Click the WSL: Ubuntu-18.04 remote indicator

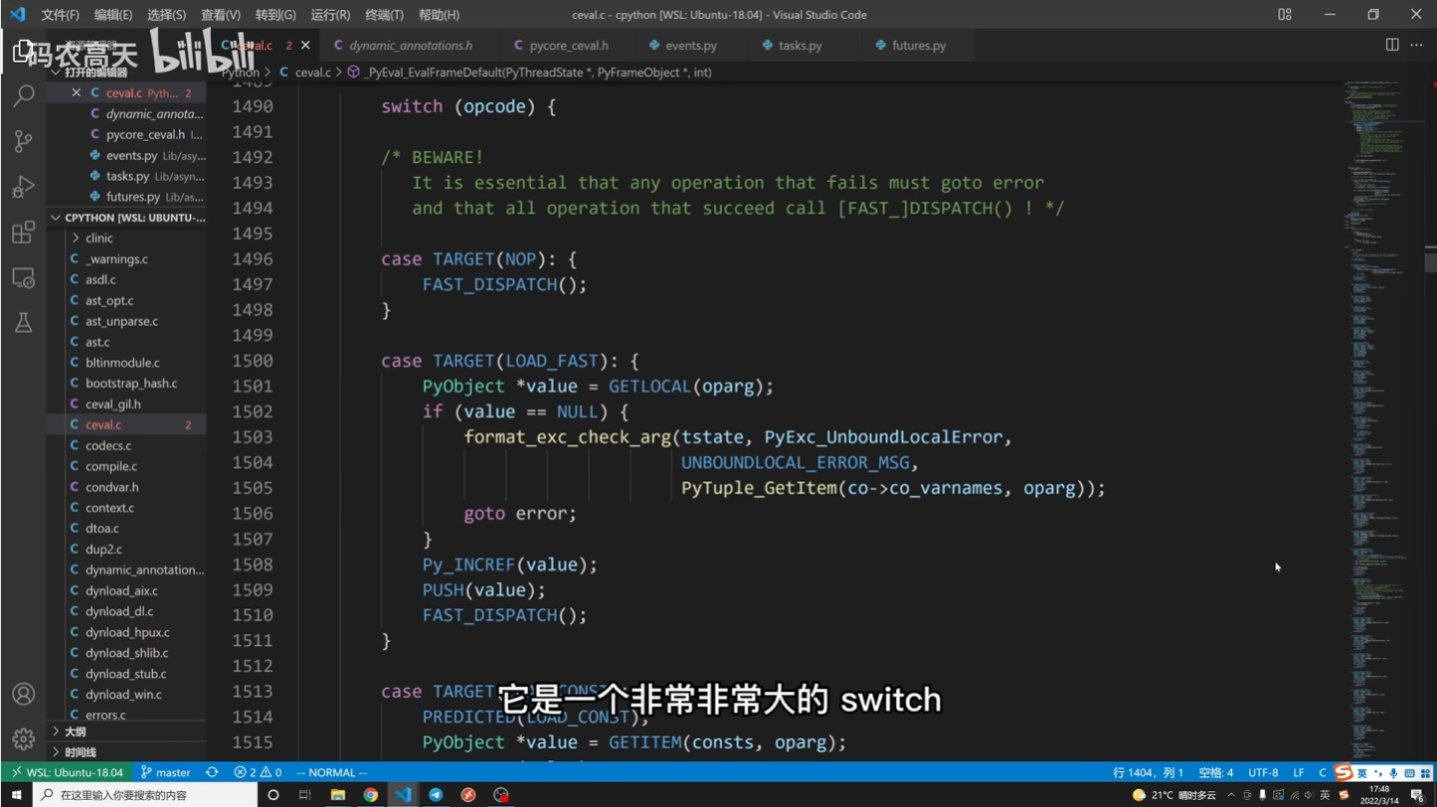(x=68, y=772)
